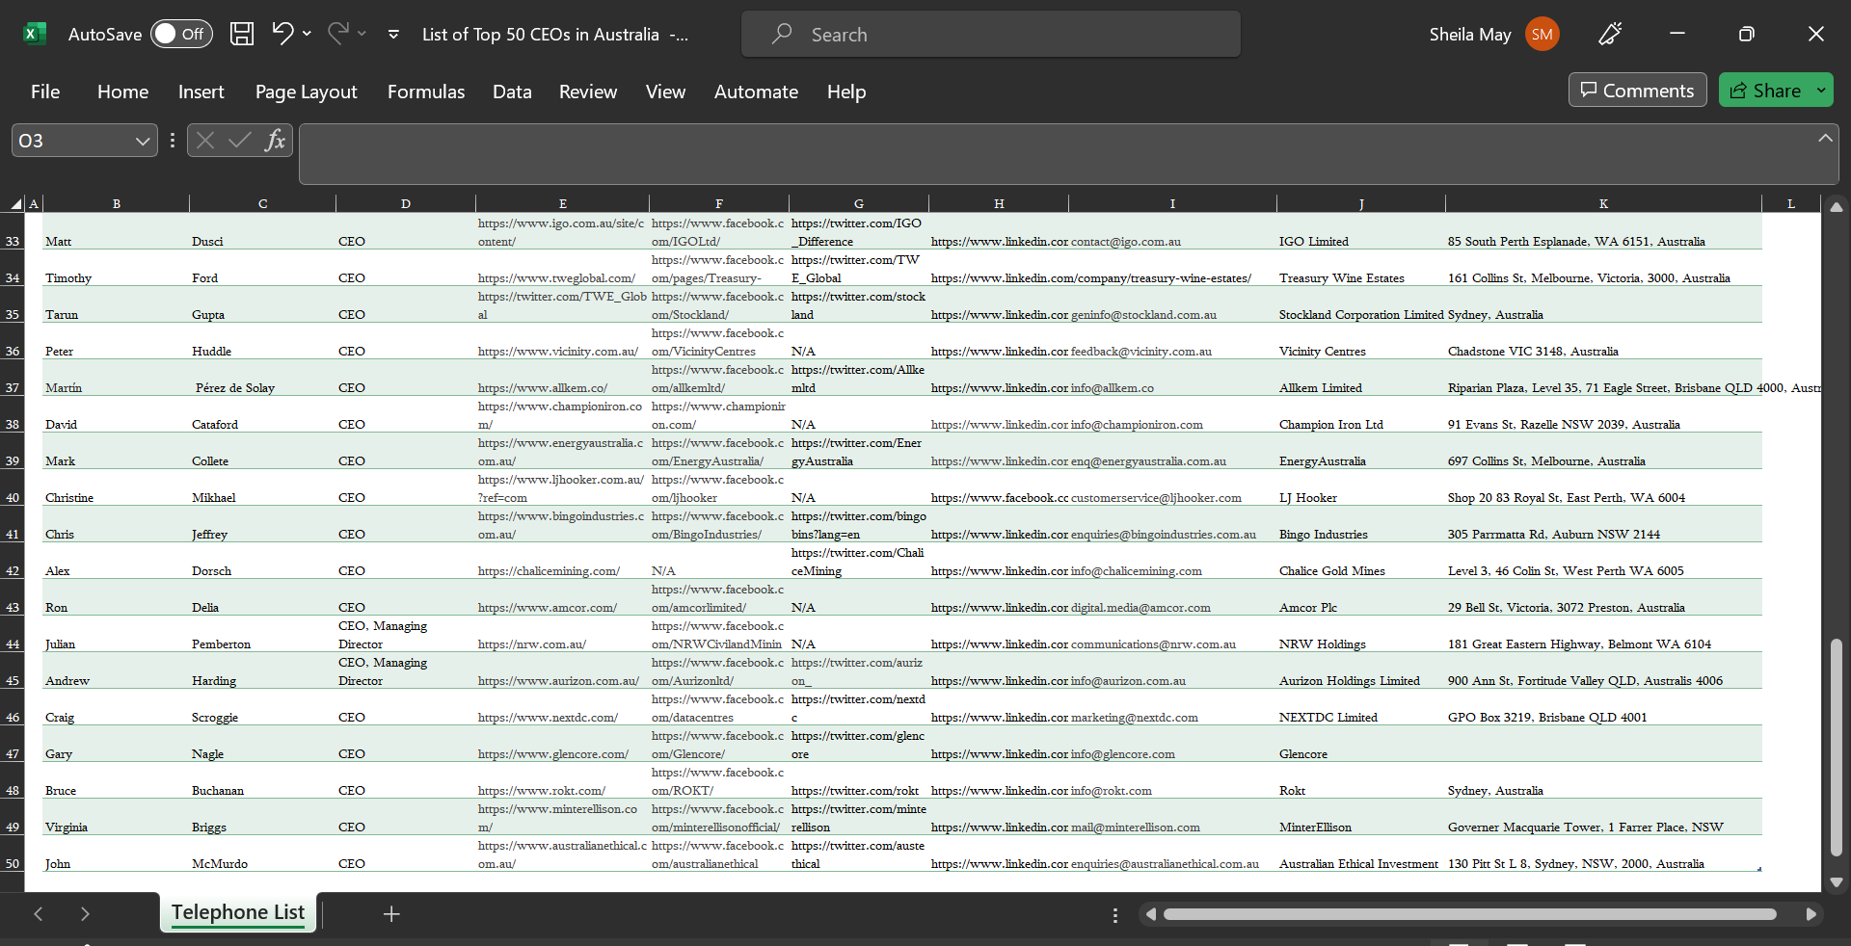Save the workbook with the floppy disk icon

pyautogui.click(x=242, y=34)
